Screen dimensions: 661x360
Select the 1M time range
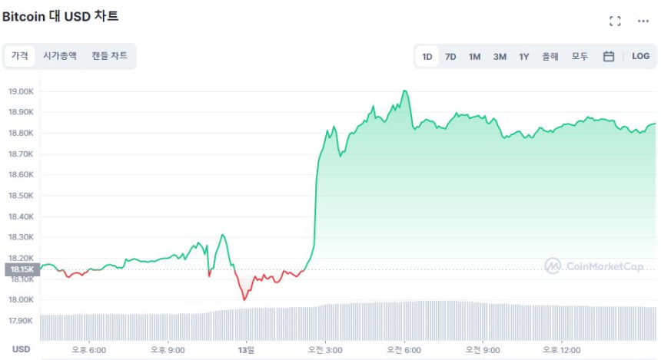click(474, 56)
